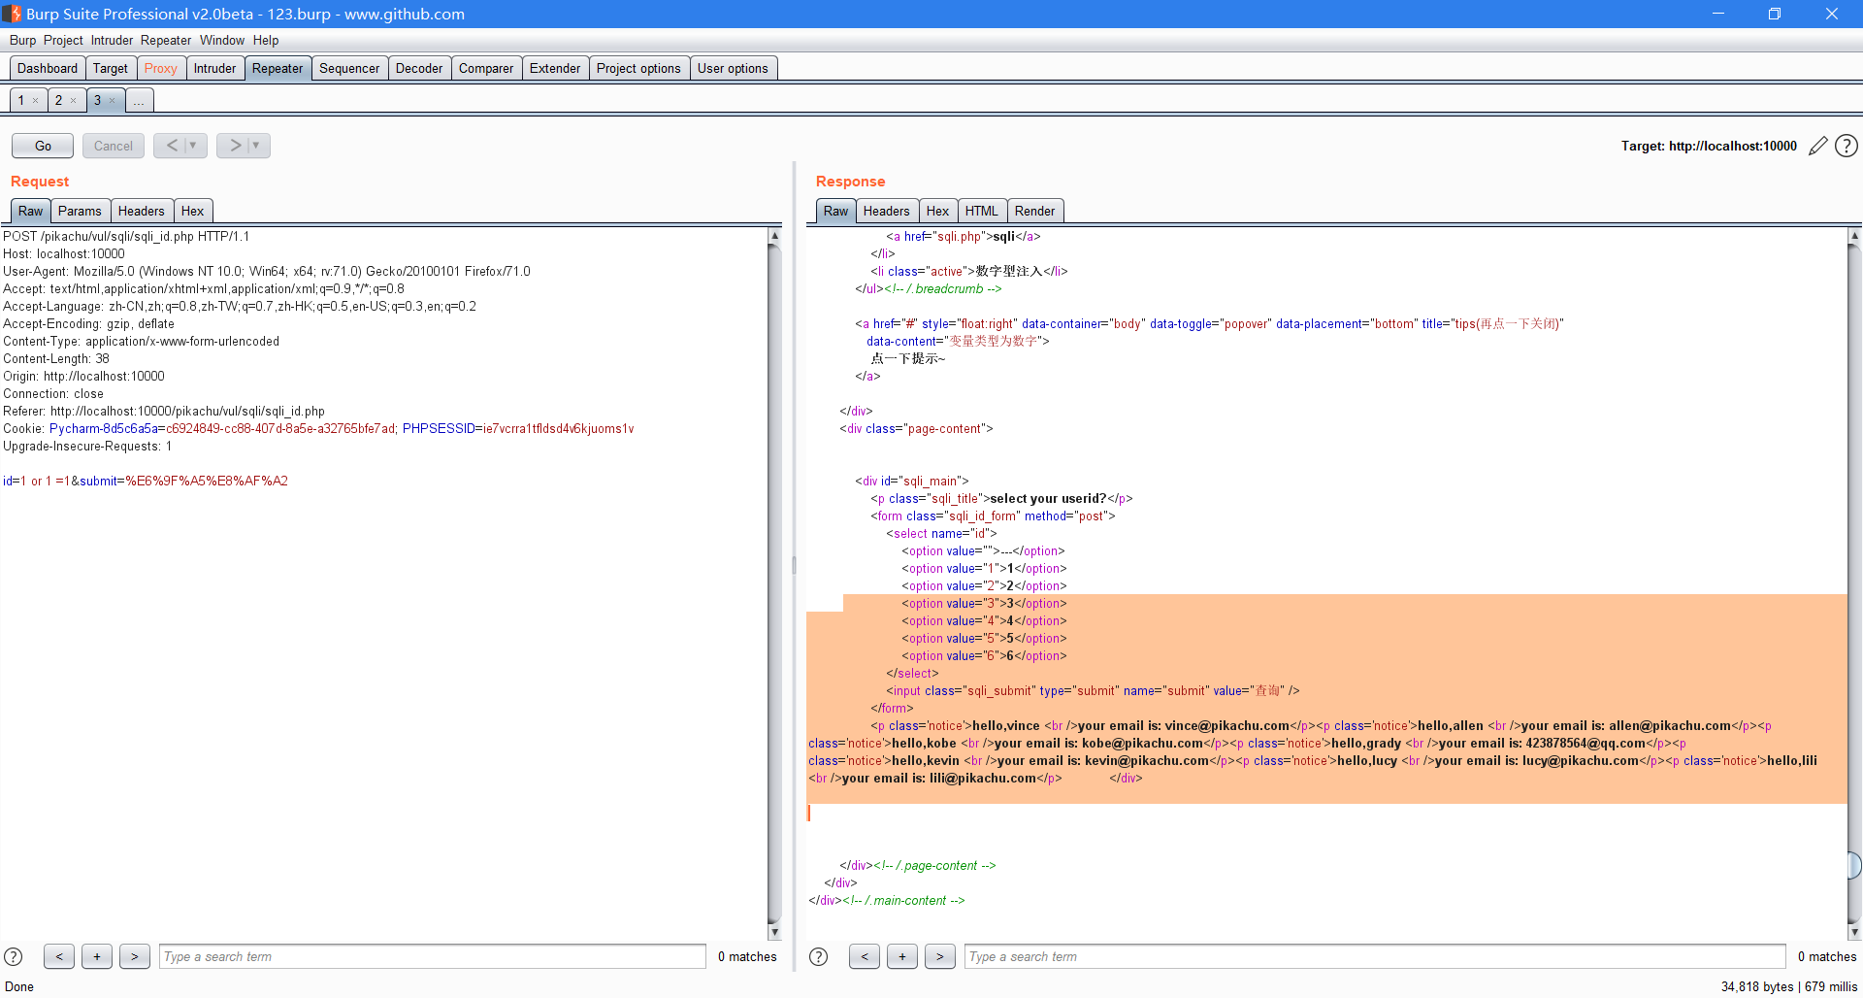Screen dimensions: 1863x998
Task: Open the Window menu
Action: click(222, 40)
